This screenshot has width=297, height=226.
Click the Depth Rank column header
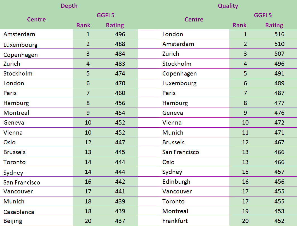(x=83, y=25)
